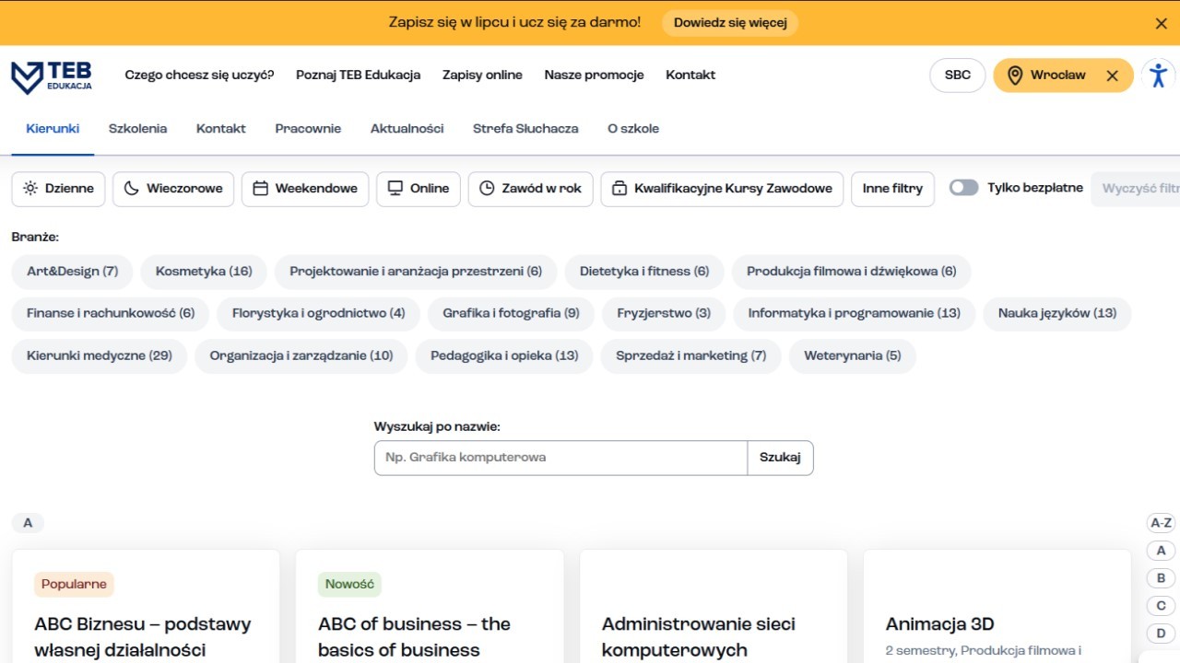Open the Inne filtry options

click(892, 189)
